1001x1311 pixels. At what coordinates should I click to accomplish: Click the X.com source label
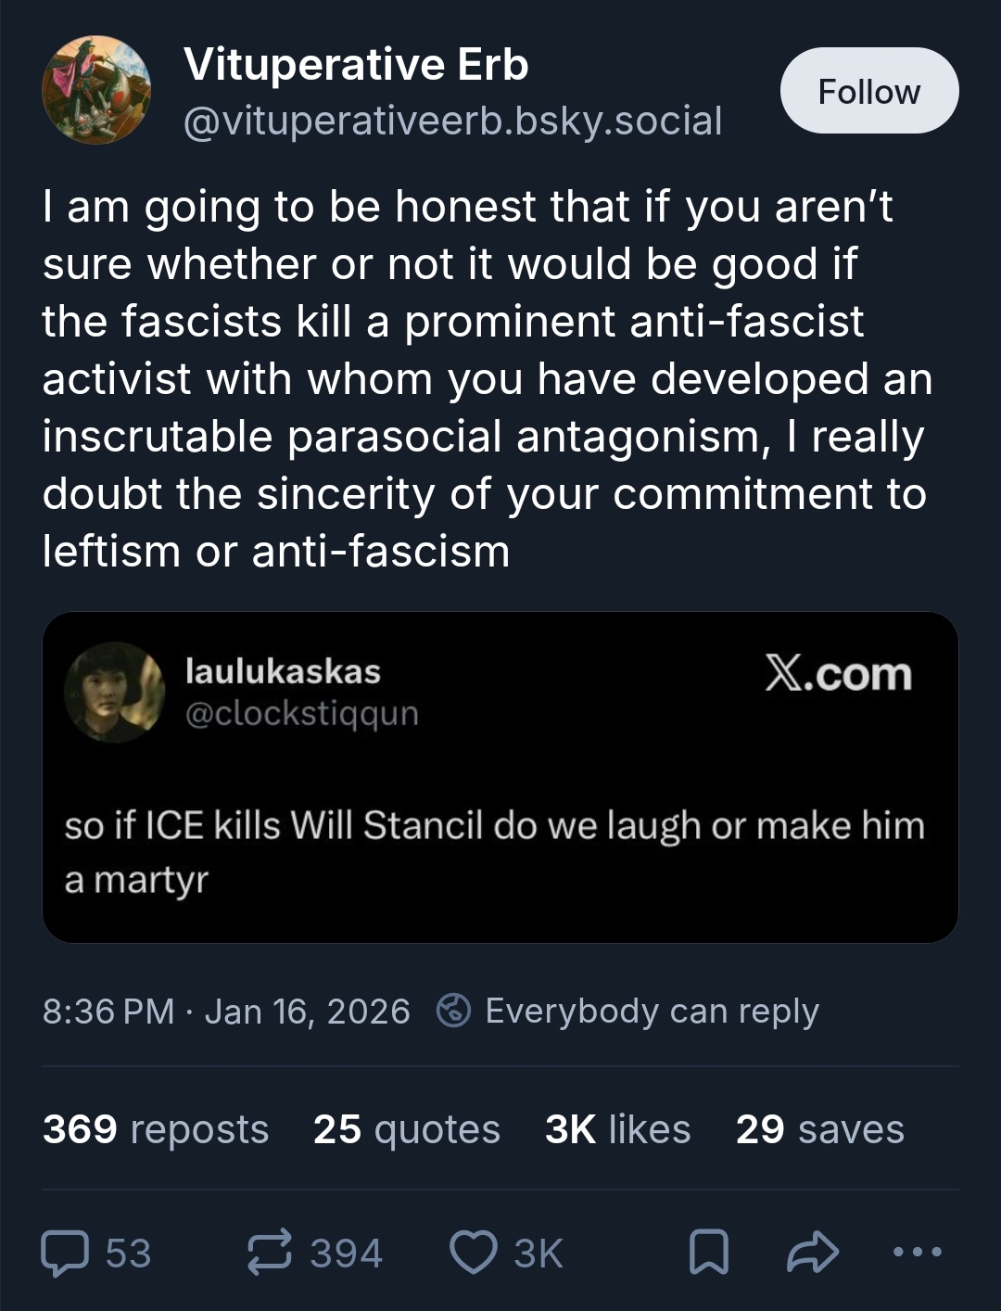pos(838,674)
